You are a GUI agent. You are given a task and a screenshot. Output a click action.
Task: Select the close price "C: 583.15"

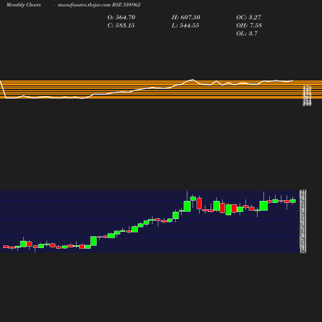(121, 26)
